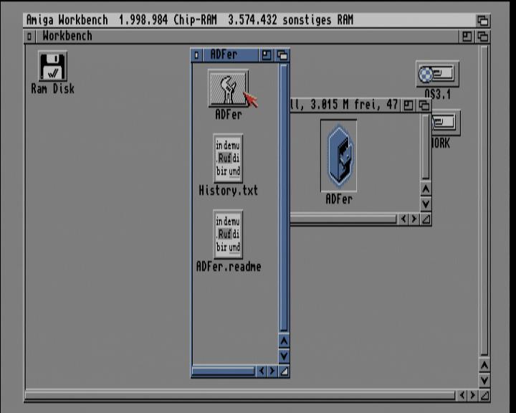Click the screen depth gadget in title bar
The image size is (516, 413).
click(x=483, y=20)
